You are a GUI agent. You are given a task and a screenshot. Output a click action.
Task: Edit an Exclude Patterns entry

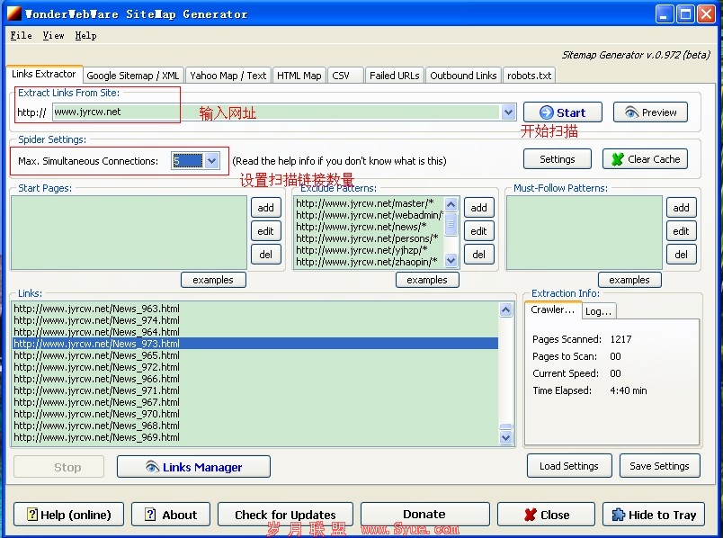479,230
